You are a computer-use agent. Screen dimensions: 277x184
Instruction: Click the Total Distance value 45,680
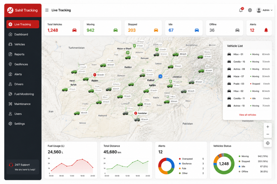pyautogui.click(x=110, y=152)
